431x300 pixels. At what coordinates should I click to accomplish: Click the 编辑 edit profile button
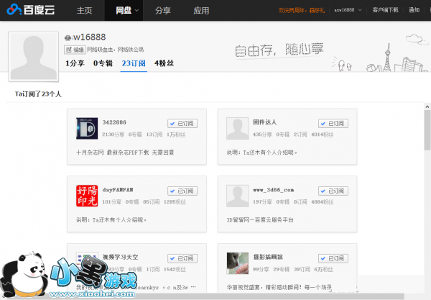[x=75, y=50]
